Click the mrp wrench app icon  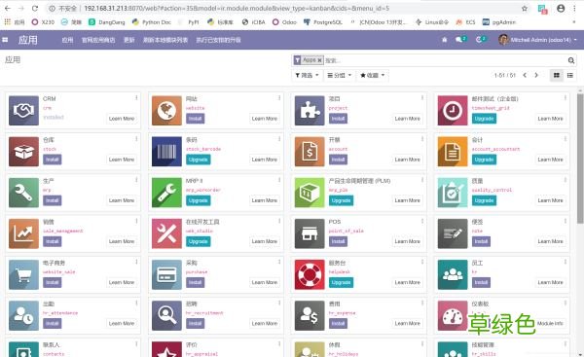pos(23,193)
